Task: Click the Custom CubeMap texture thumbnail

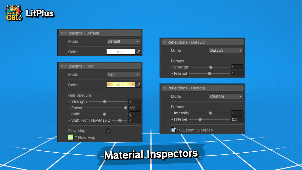Action: pyautogui.click(x=173, y=130)
